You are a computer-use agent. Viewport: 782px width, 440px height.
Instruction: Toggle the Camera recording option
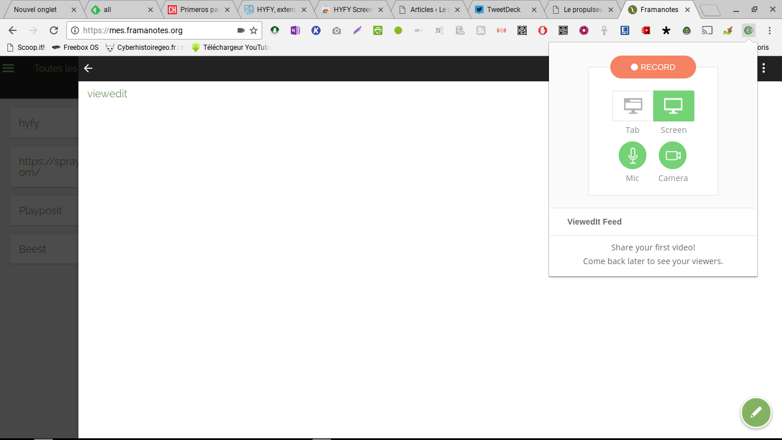[673, 155]
